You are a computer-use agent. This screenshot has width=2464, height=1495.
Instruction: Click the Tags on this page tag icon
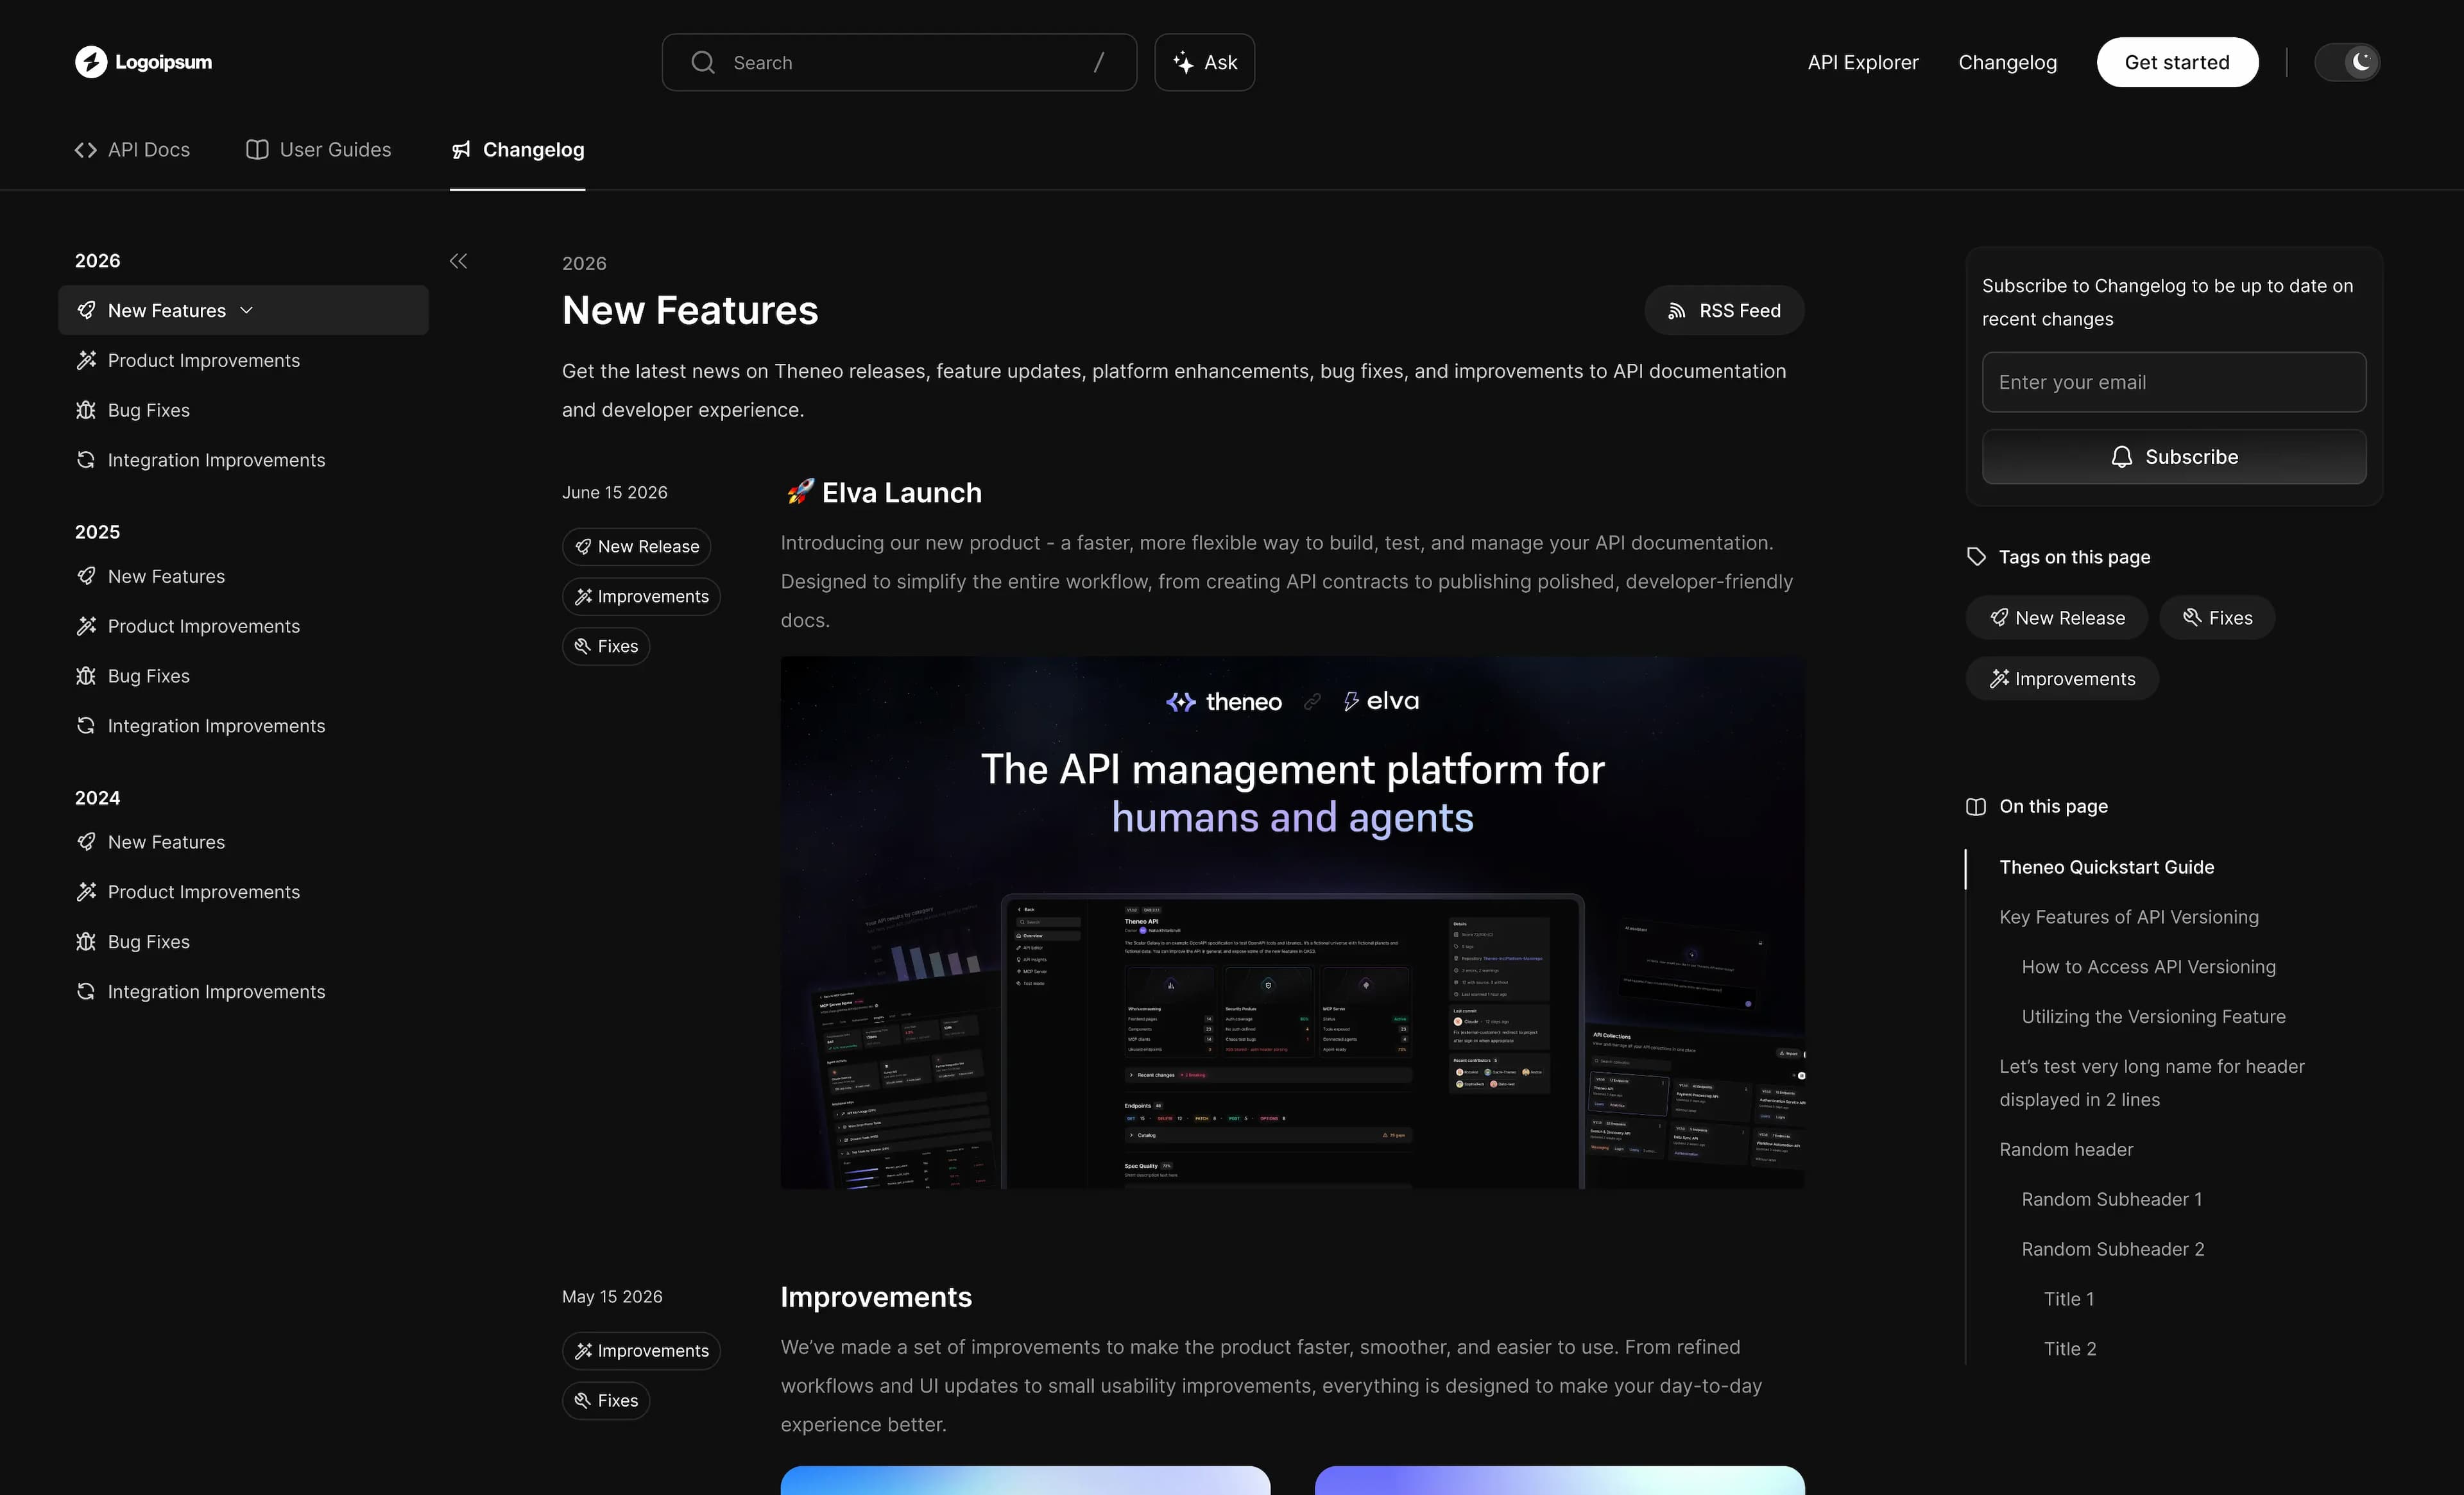1976,557
